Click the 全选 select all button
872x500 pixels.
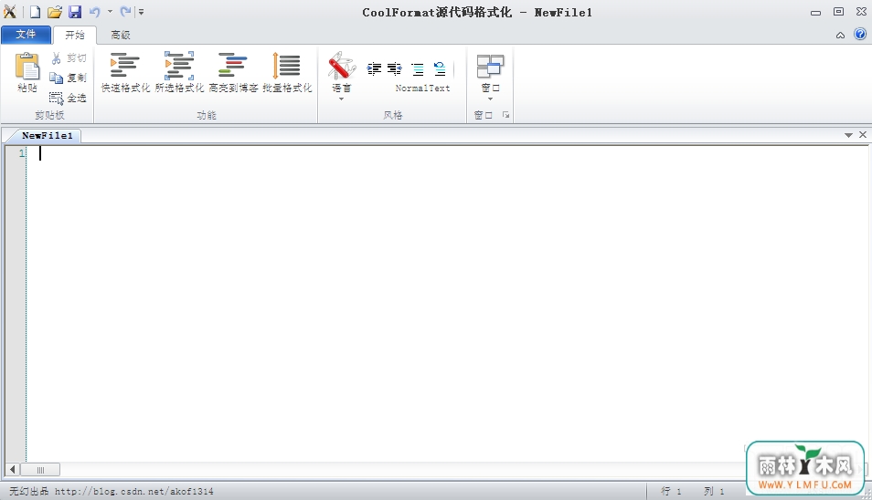pyautogui.click(x=68, y=99)
